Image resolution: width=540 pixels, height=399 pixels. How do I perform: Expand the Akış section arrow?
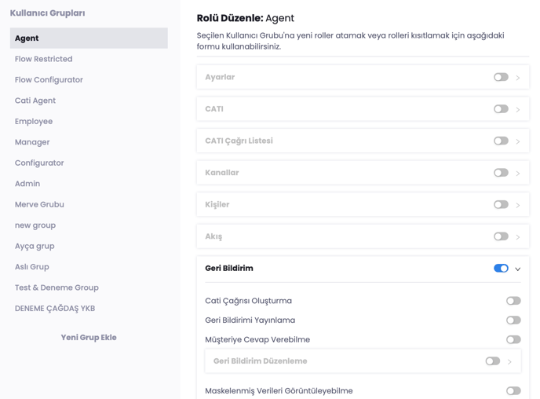coord(518,236)
